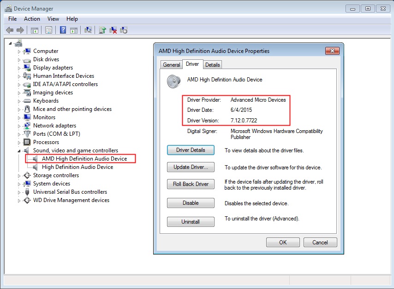
Task: Select the plain High Definition Audio Device item
Action: tap(78, 167)
